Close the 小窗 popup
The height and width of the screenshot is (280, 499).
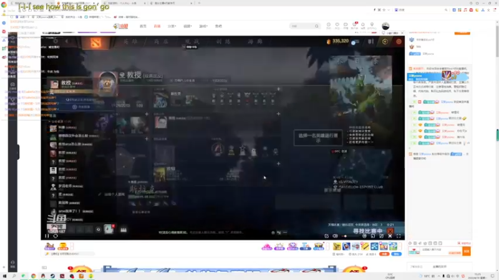(402, 33)
